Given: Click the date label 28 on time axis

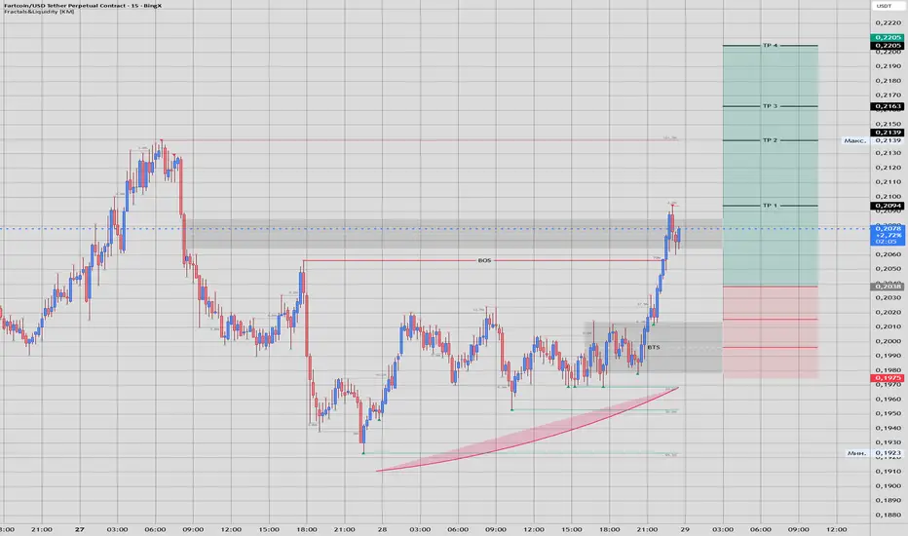Looking at the screenshot, I should 382,529.
